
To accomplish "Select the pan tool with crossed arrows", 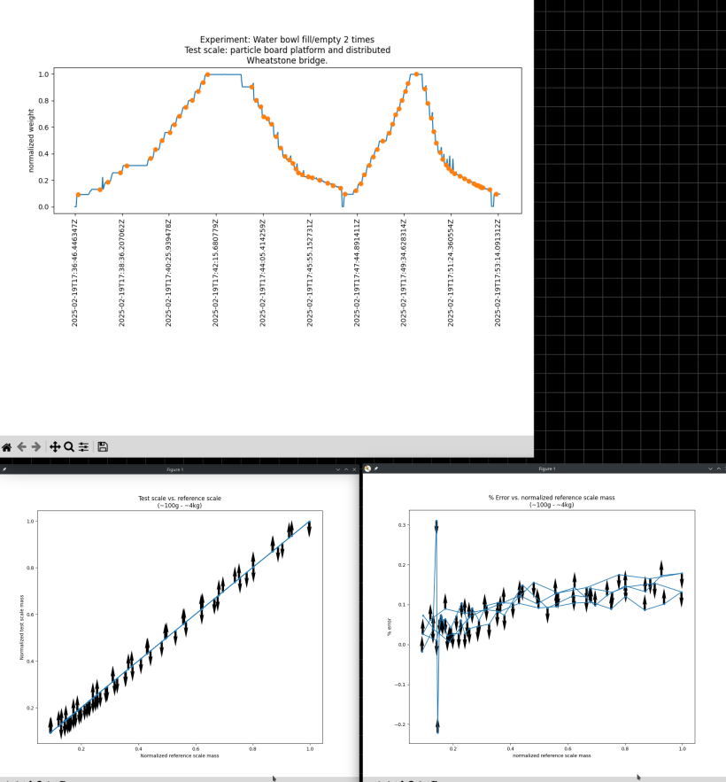I will point(55,447).
